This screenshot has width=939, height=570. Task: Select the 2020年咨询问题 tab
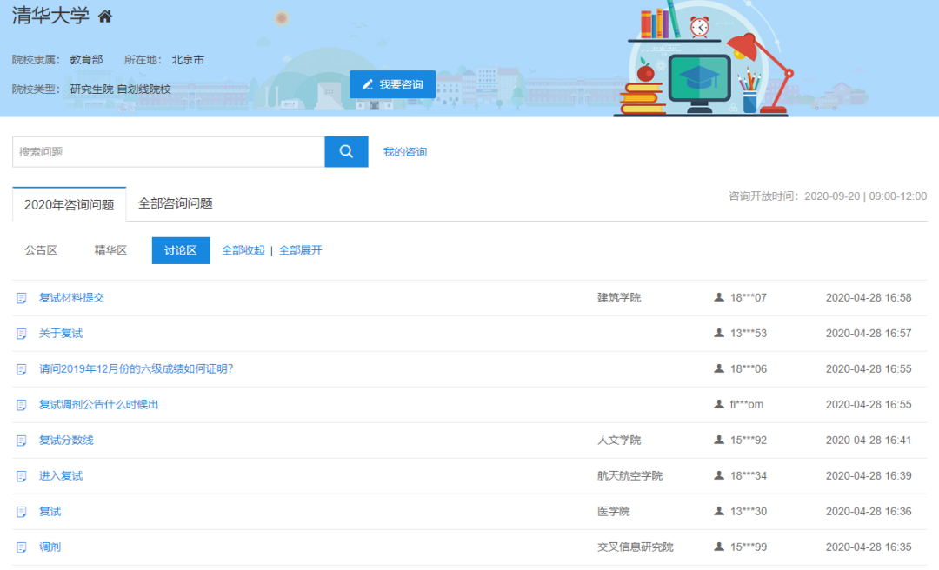pos(69,204)
